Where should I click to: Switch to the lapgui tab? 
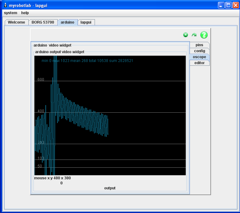(86, 22)
